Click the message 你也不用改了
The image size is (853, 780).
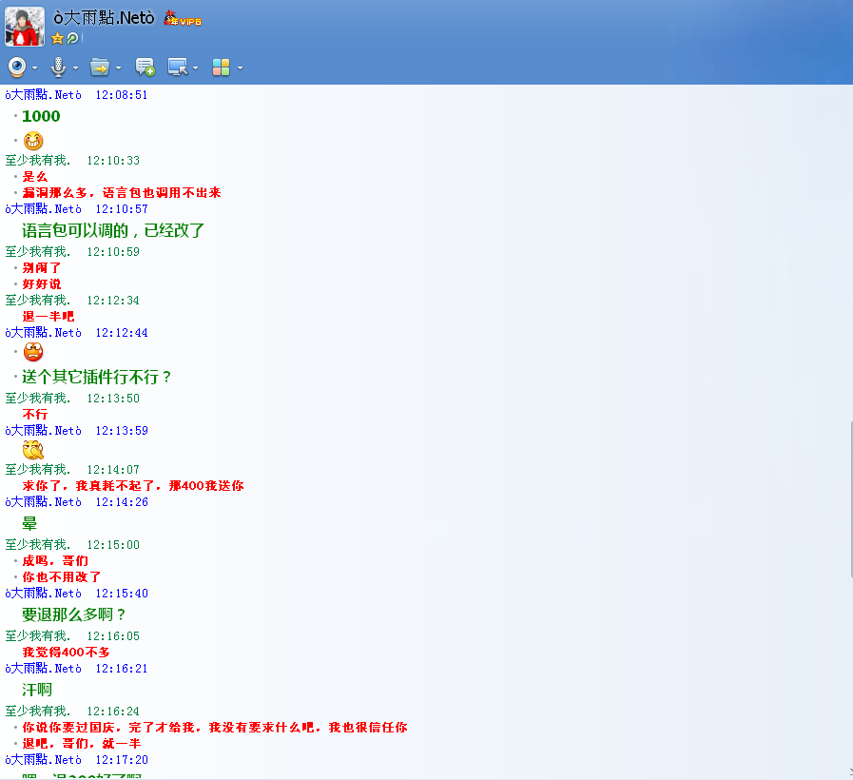tap(62, 577)
